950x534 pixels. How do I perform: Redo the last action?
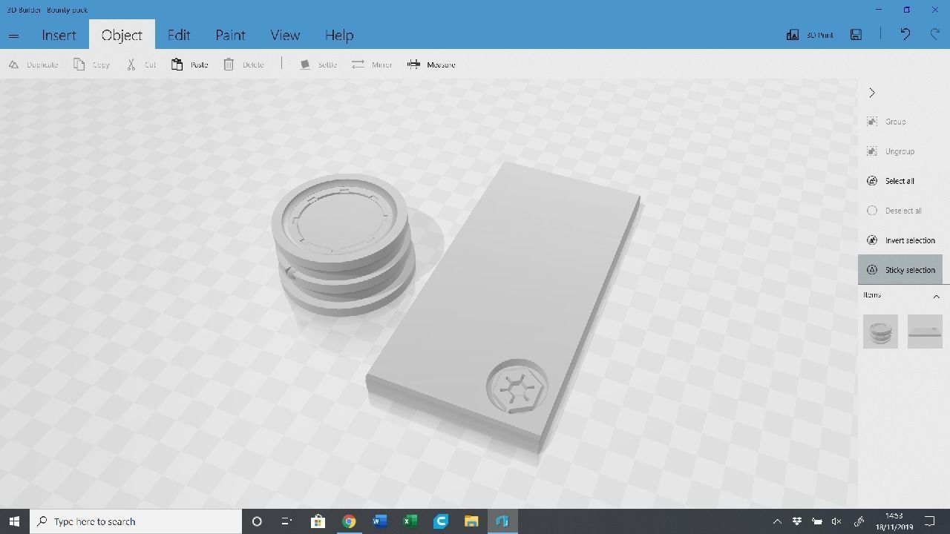[x=935, y=34]
